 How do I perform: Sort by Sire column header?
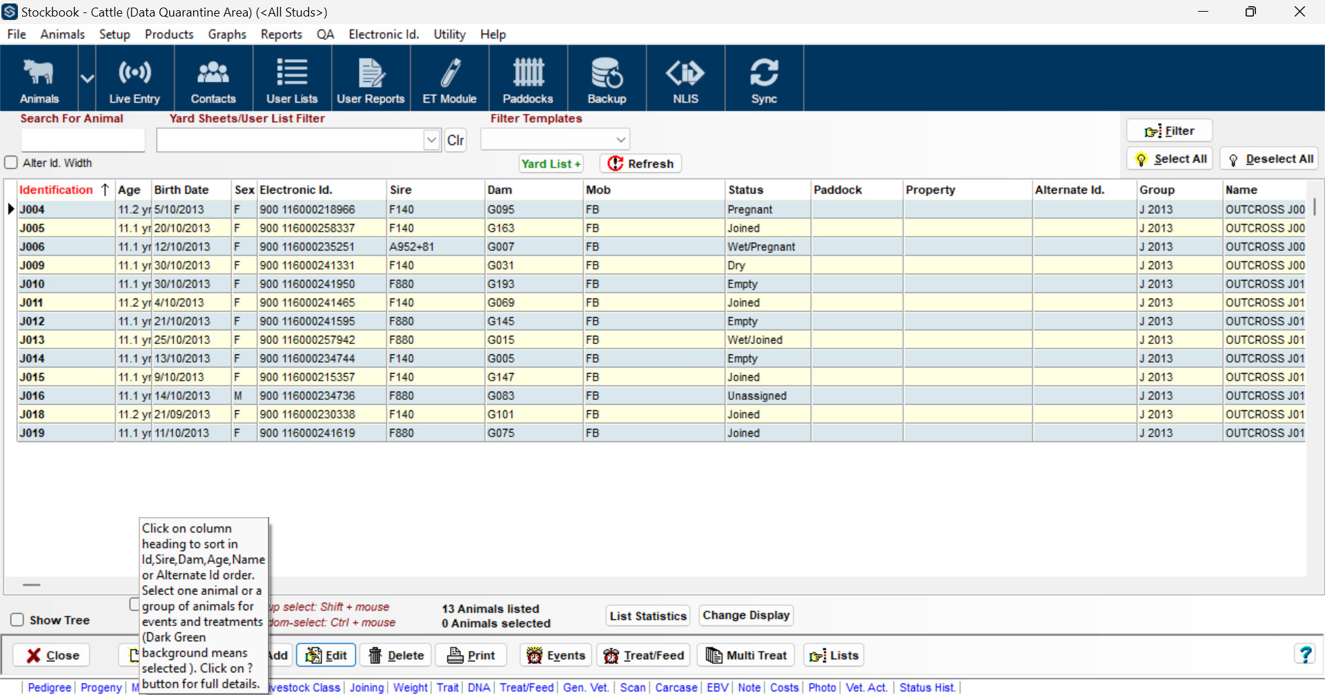pos(435,190)
